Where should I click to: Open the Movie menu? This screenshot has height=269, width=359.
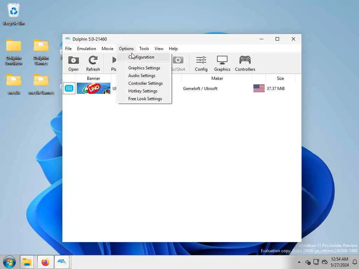point(107,48)
